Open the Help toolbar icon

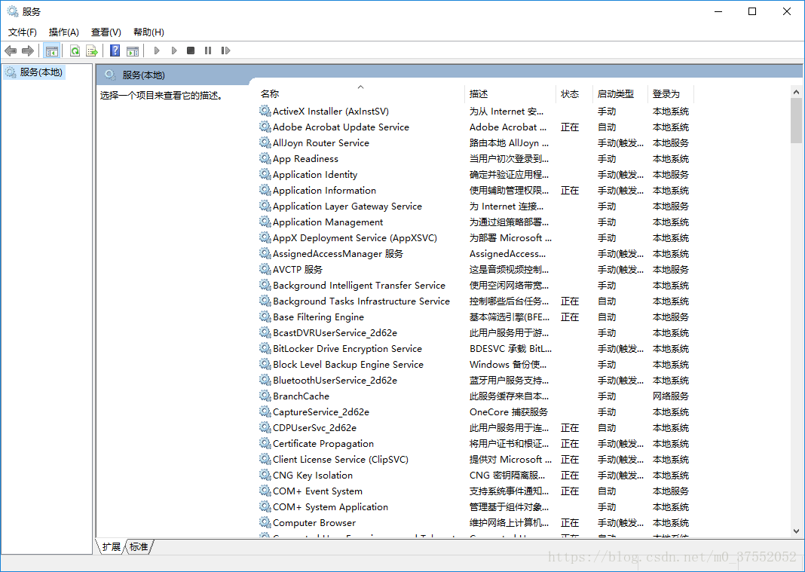tap(115, 50)
